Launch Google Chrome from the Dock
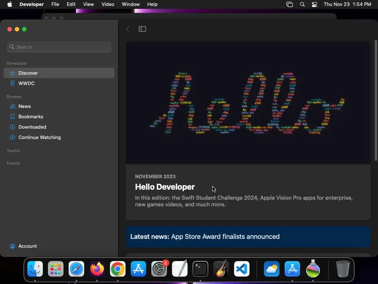378x284 pixels. pyautogui.click(x=118, y=269)
